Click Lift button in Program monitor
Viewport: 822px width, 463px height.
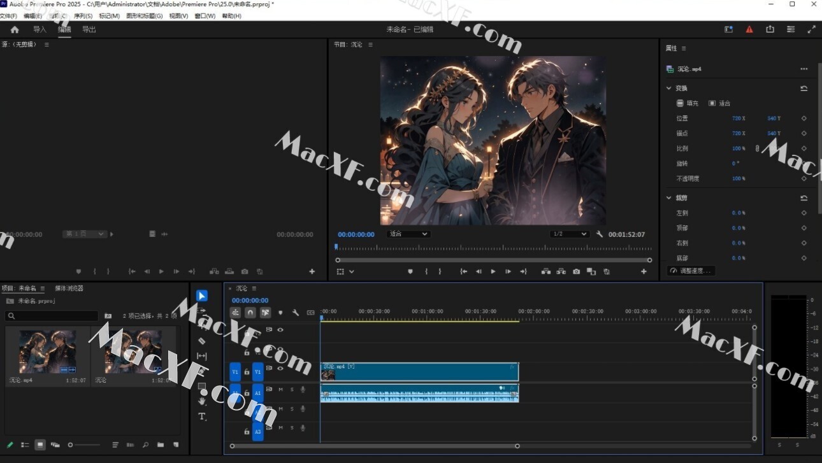pyautogui.click(x=546, y=271)
